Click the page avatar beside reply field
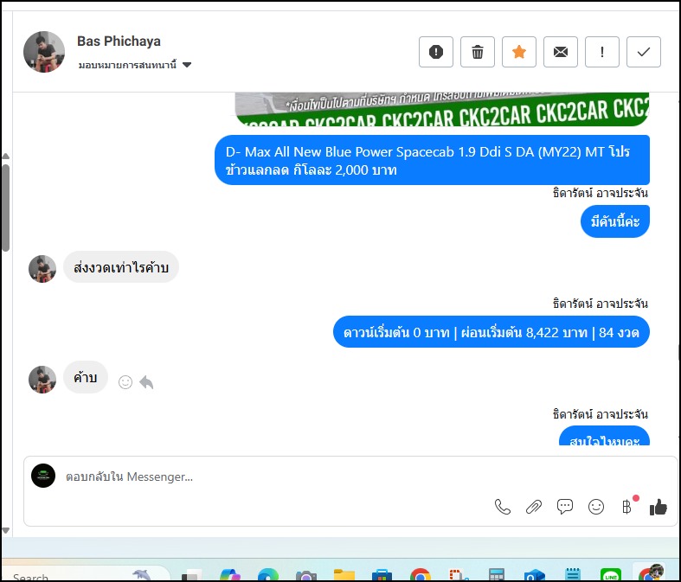The width and height of the screenshot is (681, 582). (x=43, y=476)
